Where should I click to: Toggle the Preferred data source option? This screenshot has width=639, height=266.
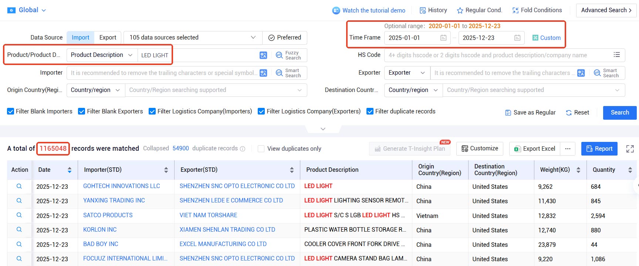click(284, 38)
